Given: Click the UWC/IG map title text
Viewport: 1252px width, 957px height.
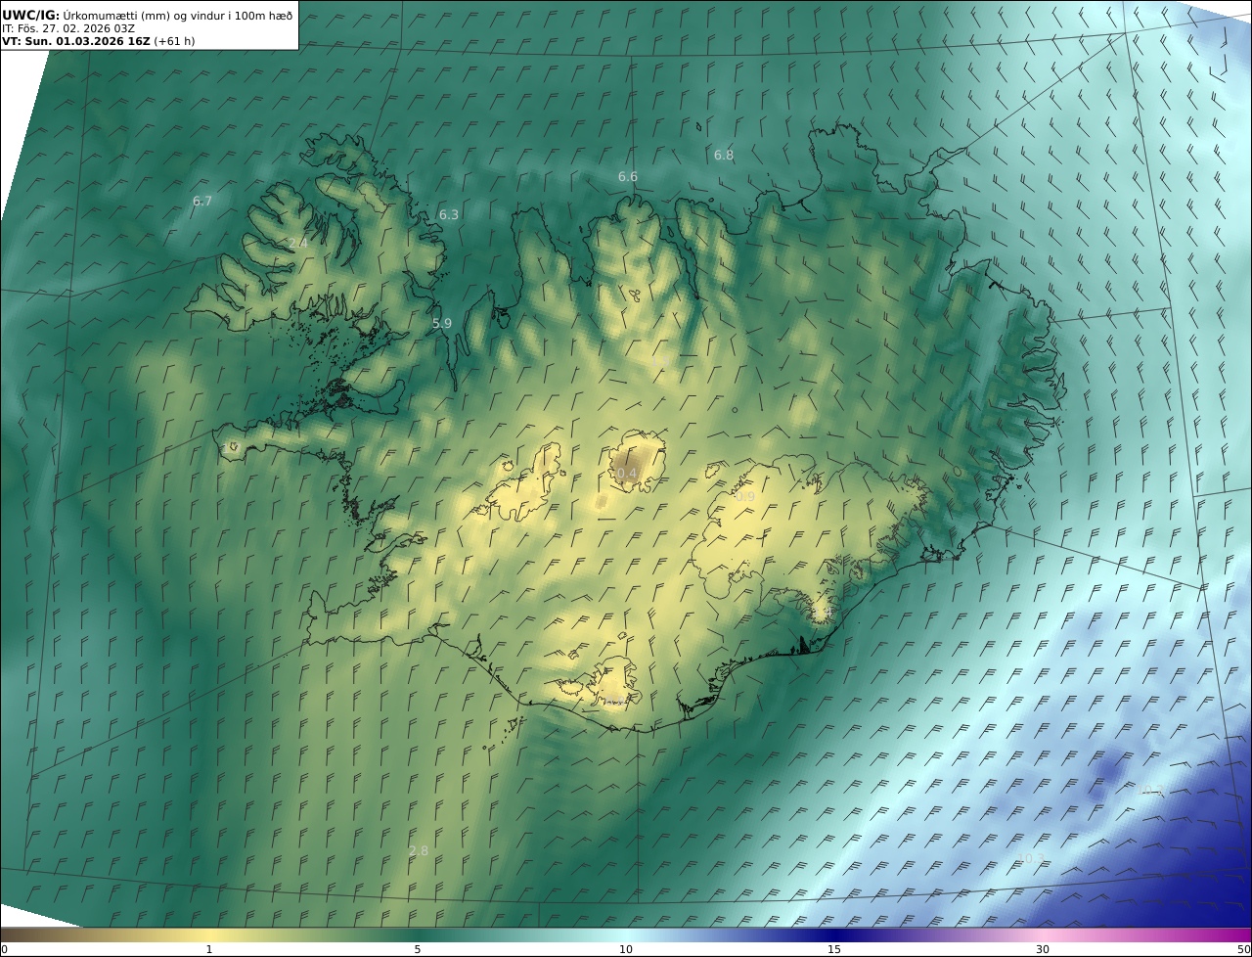Looking at the screenshot, I should tap(149, 15).
